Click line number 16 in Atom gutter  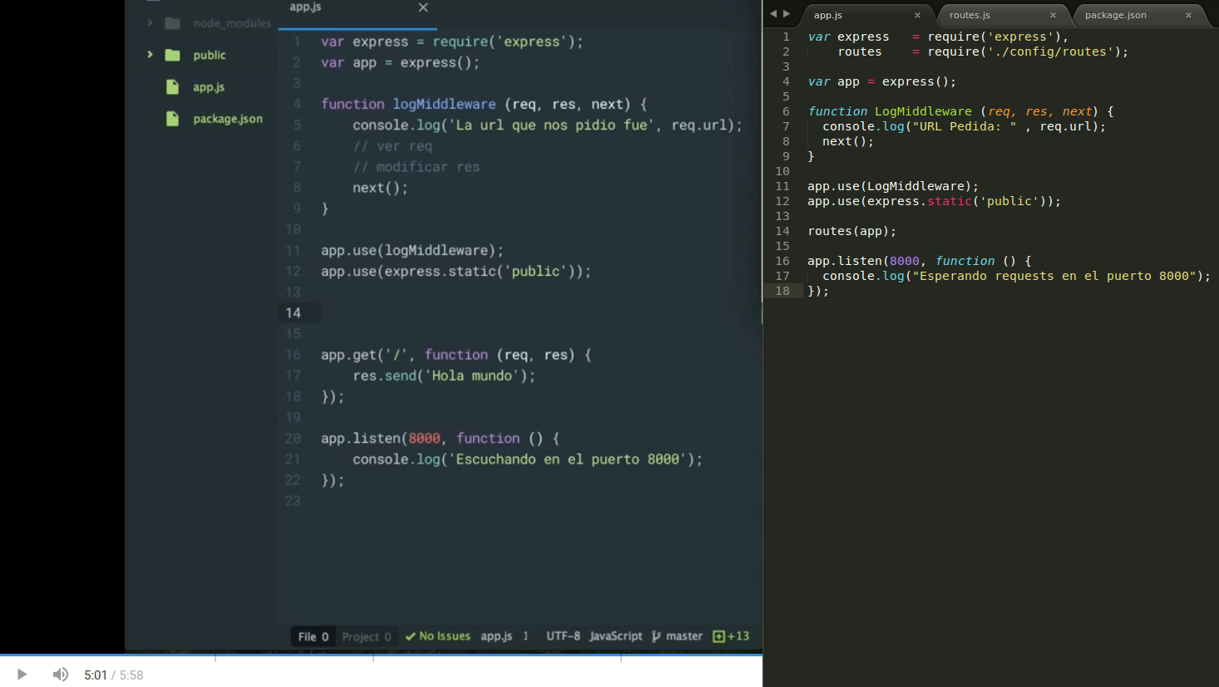(293, 355)
